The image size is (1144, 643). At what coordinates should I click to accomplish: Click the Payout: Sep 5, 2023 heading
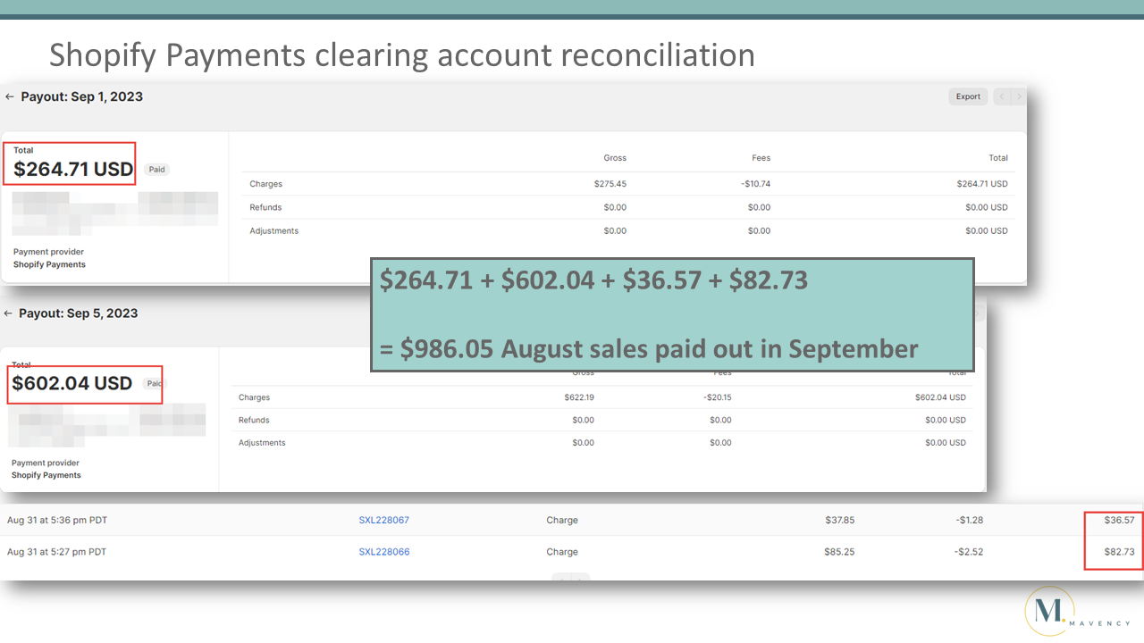[79, 313]
